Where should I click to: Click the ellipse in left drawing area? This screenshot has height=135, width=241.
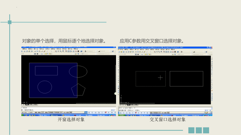[78, 71]
